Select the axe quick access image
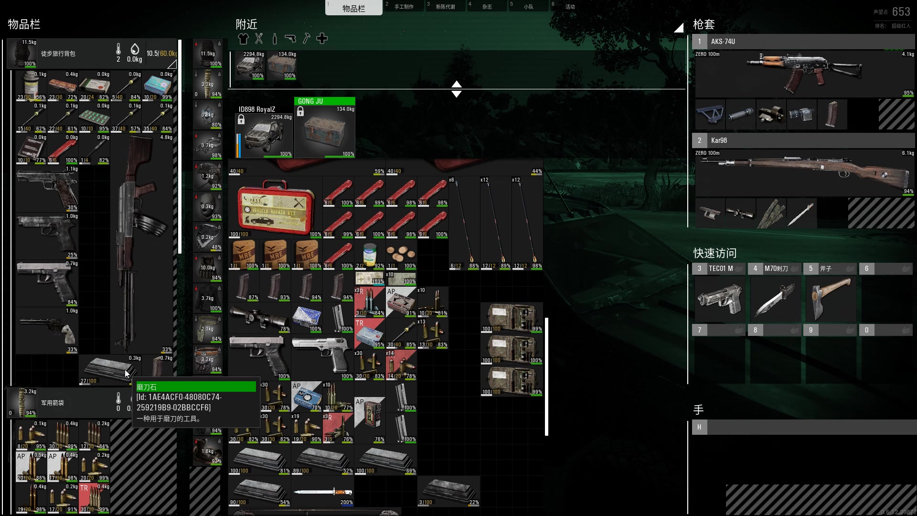The height and width of the screenshot is (516, 917). [x=831, y=299]
